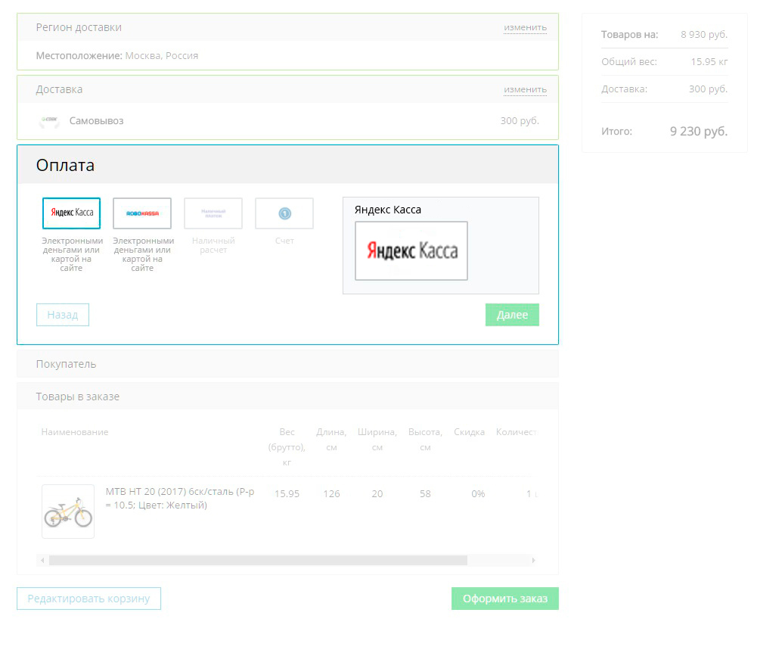The width and height of the screenshot is (782, 650).
Task: Select the Самовывоз delivery row
Action: pyautogui.click(x=287, y=121)
